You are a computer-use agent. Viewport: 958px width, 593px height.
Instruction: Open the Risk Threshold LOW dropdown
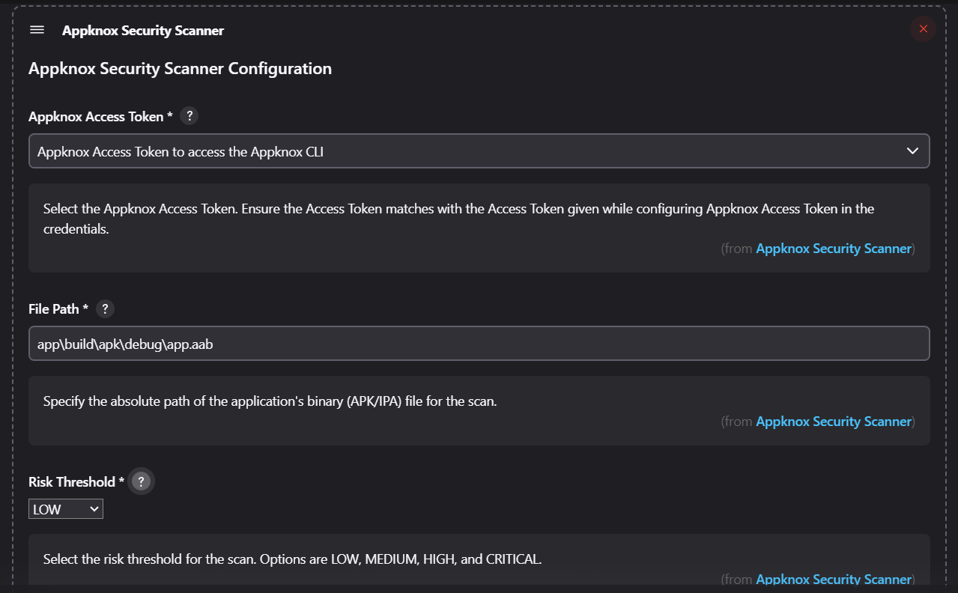coord(66,509)
